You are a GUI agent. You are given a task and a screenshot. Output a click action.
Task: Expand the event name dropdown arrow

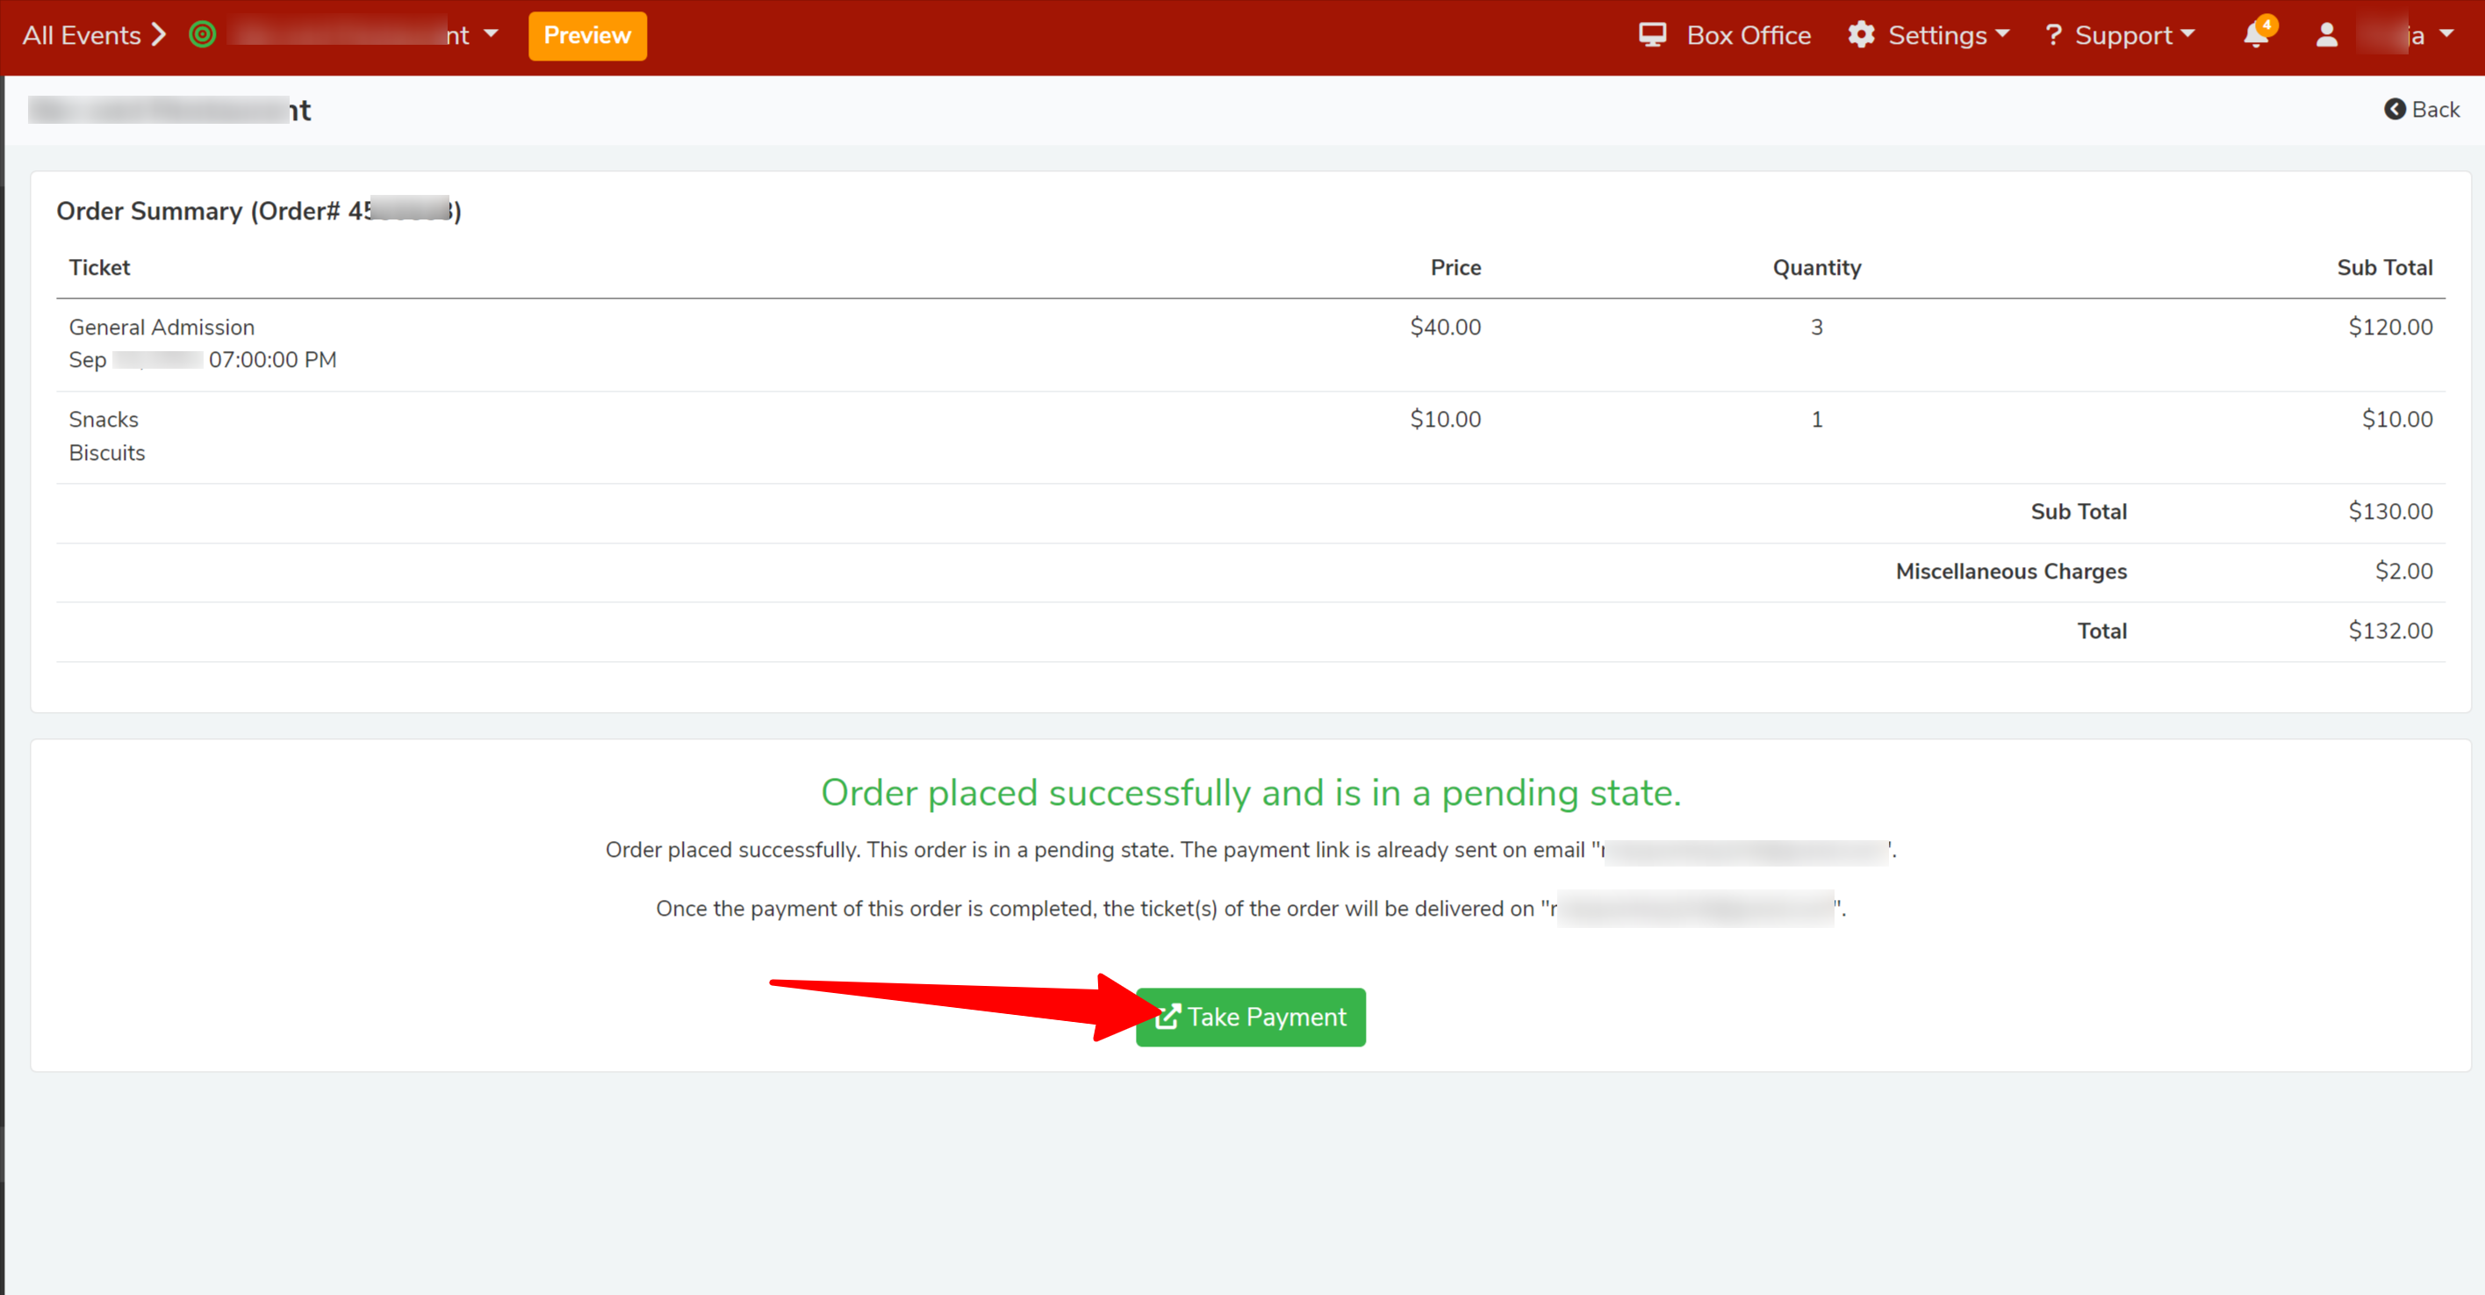pos(491,35)
